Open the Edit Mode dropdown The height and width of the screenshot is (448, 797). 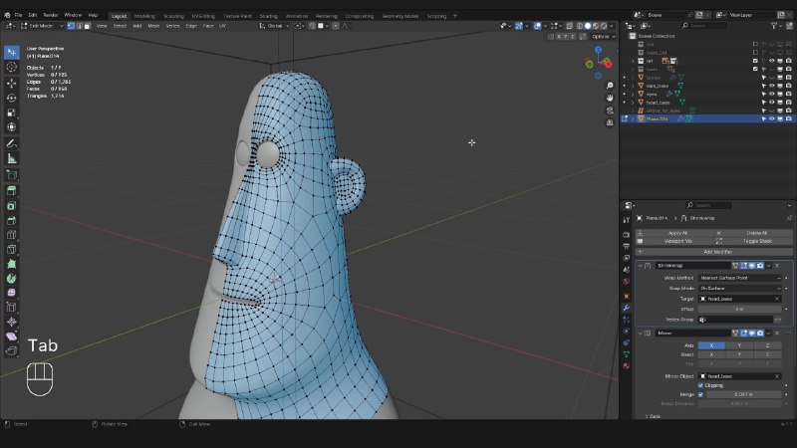[x=42, y=26]
